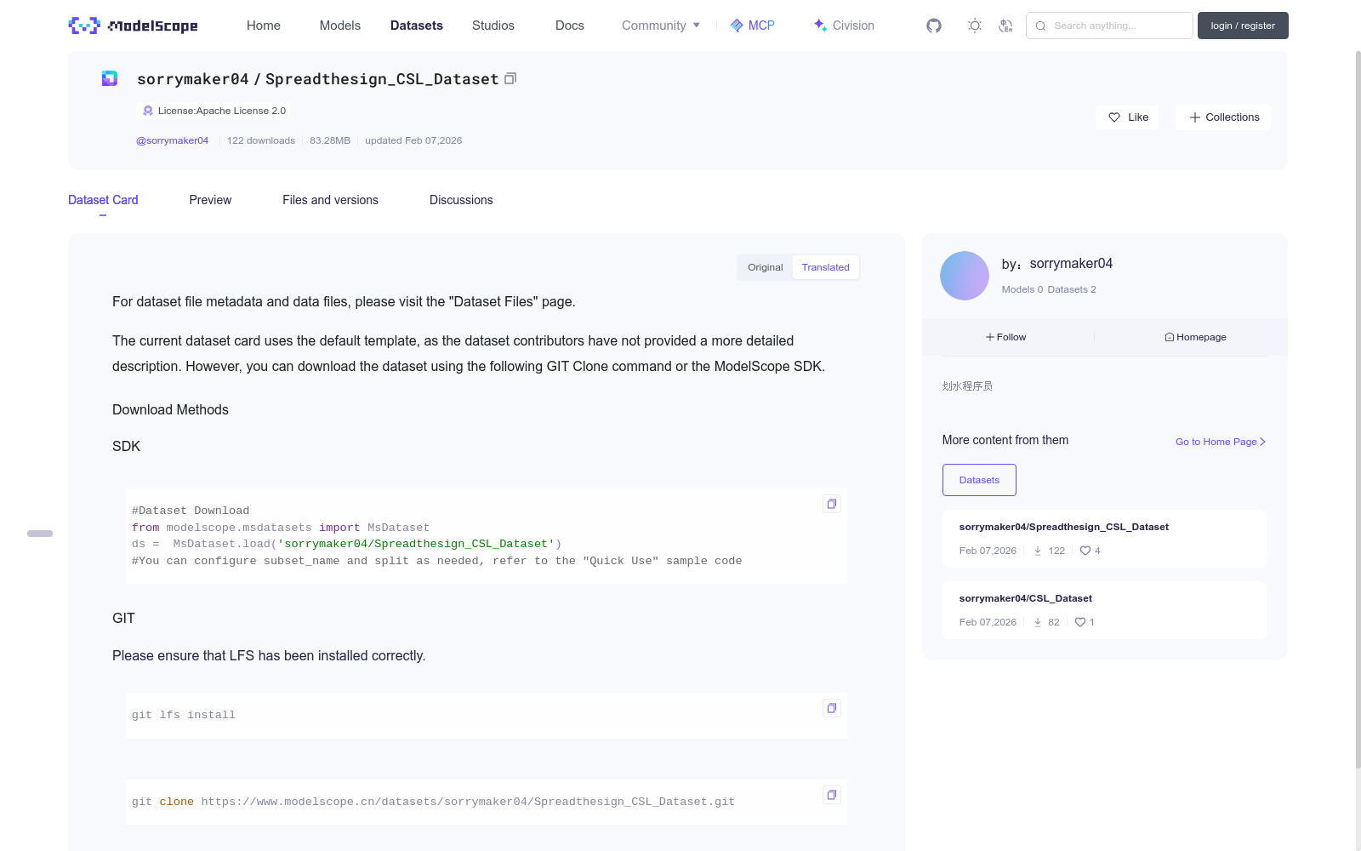
Task: Click the ModelScope logo
Action: [x=133, y=26]
